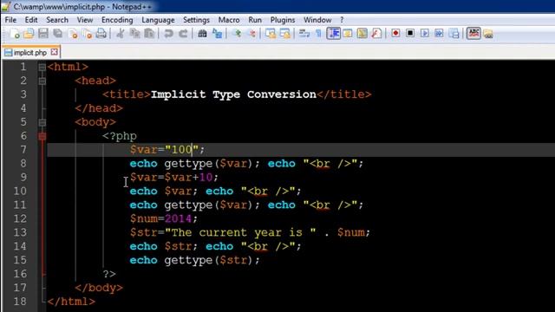
Task: Zoom out using the toolbar icon
Action: [251, 34]
